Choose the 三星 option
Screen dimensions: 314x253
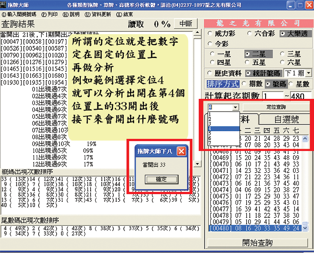pos(290,54)
